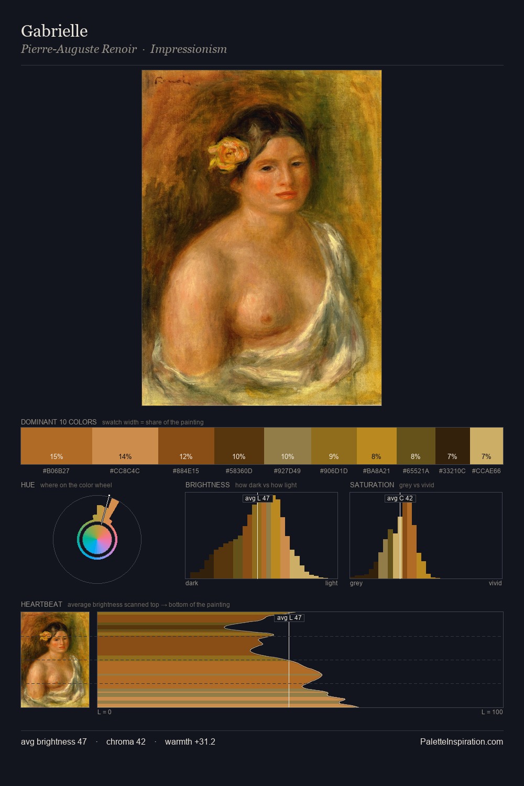The image size is (524, 786).
Task: Click the 'DOMINANT 10 COLORS' heading
Action: point(59,422)
